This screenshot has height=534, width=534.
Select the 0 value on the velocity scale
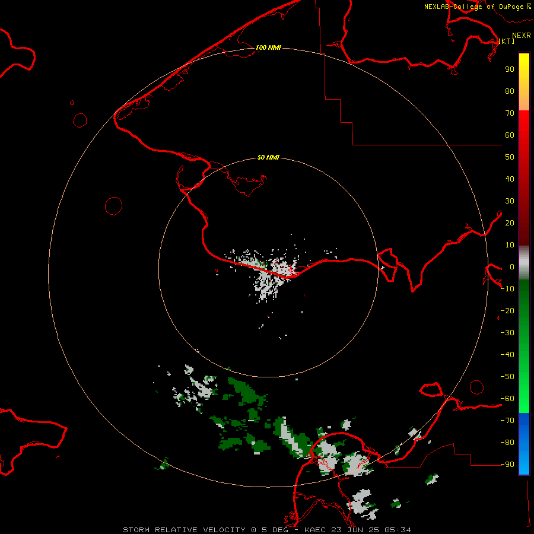[512, 266]
